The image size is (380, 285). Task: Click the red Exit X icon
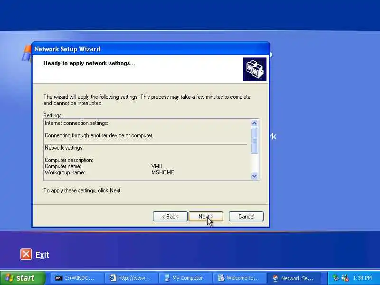(26, 254)
